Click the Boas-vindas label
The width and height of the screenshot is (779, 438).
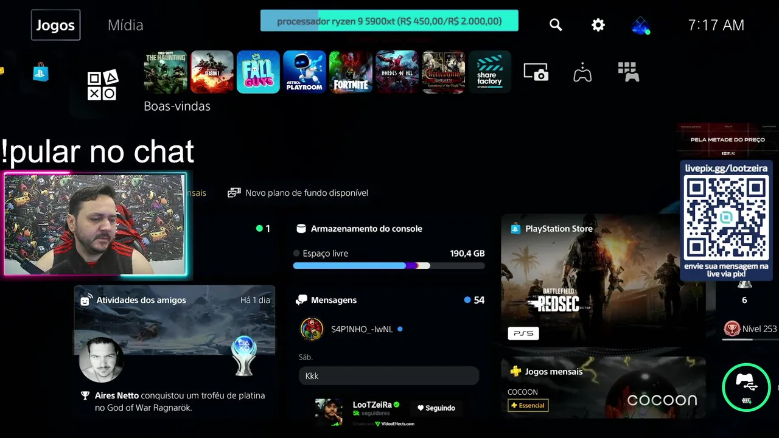click(x=177, y=106)
